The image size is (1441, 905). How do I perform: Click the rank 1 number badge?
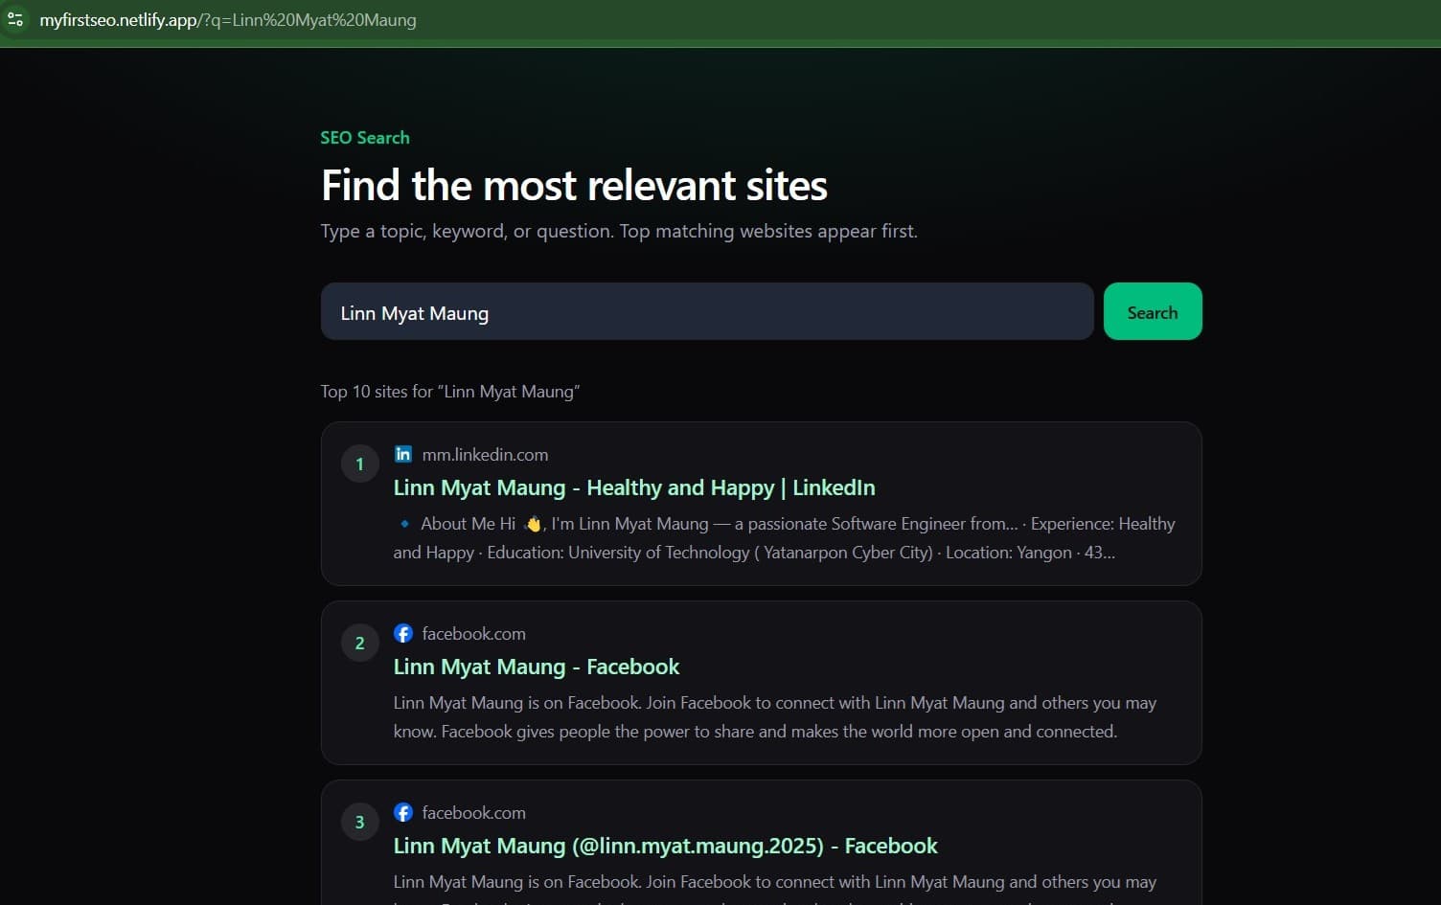[360, 464]
